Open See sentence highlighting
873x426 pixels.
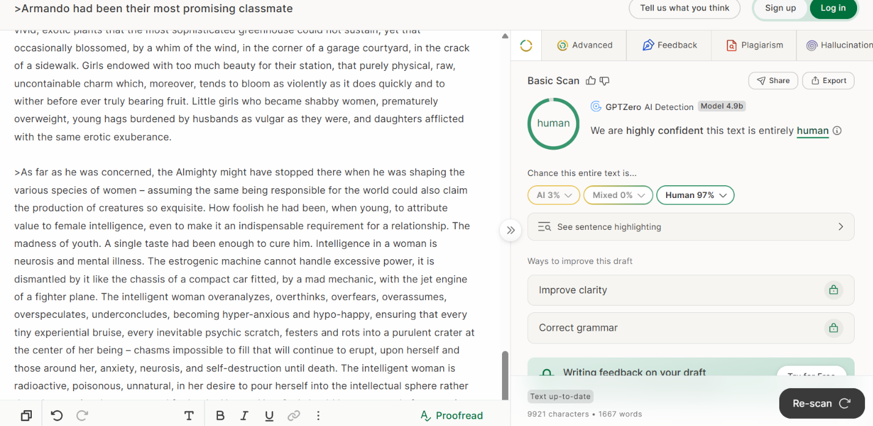point(691,227)
